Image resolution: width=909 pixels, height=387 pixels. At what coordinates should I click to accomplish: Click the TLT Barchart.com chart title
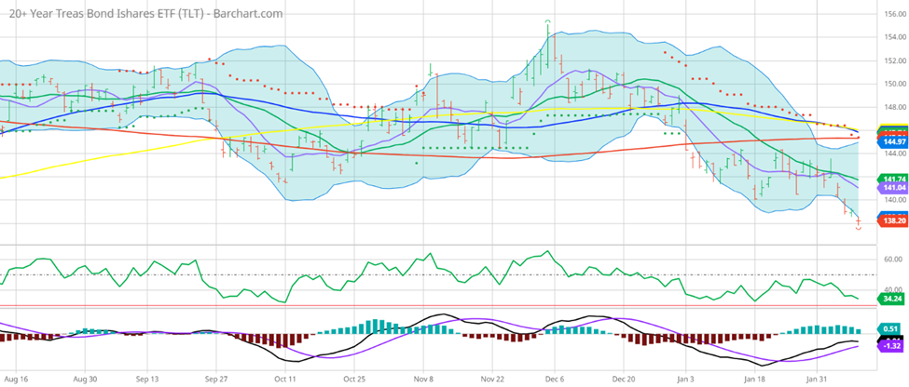click(x=145, y=13)
